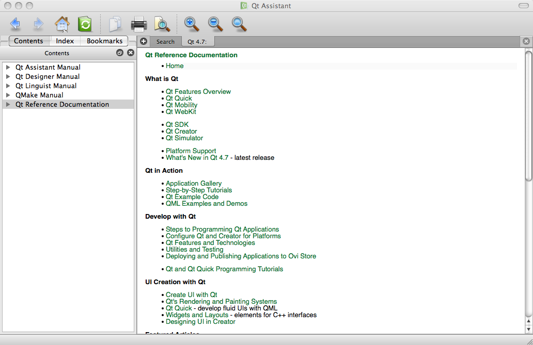533x345 pixels.
Task: Select Qt Designer Manual in contents tree
Action: pyautogui.click(x=48, y=76)
